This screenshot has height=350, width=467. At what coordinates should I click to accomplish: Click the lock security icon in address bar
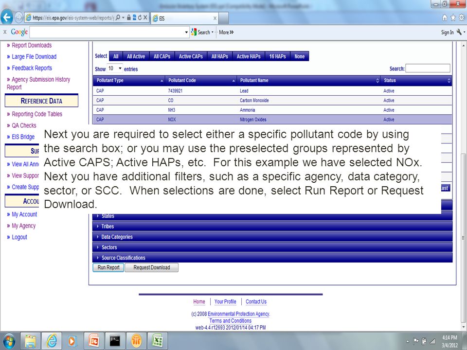click(128, 17)
